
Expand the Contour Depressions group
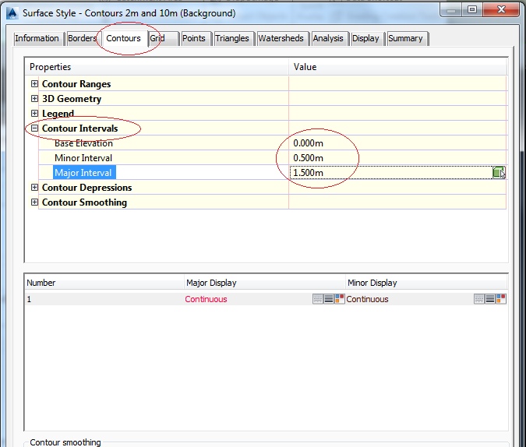(34, 188)
